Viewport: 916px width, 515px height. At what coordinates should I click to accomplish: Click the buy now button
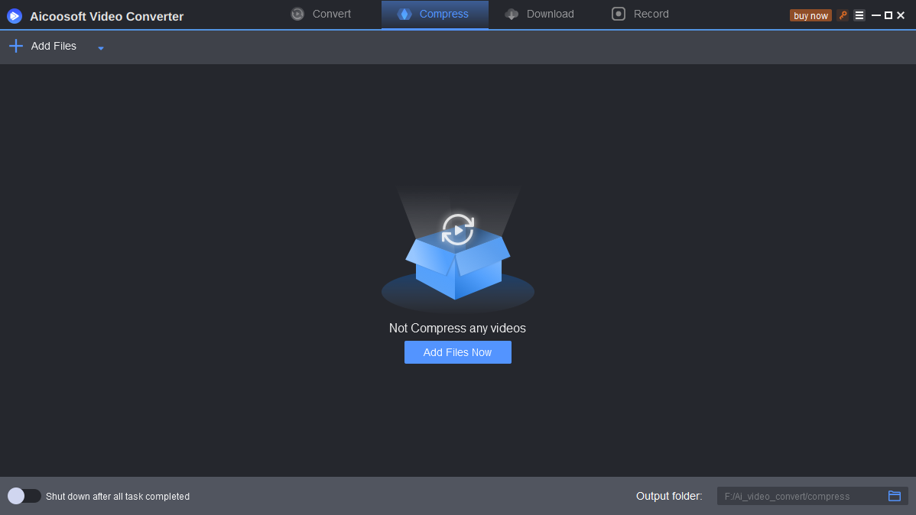(x=810, y=16)
